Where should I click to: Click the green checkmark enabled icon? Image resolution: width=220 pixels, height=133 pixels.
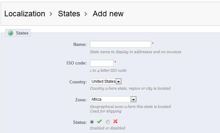(x=99, y=122)
